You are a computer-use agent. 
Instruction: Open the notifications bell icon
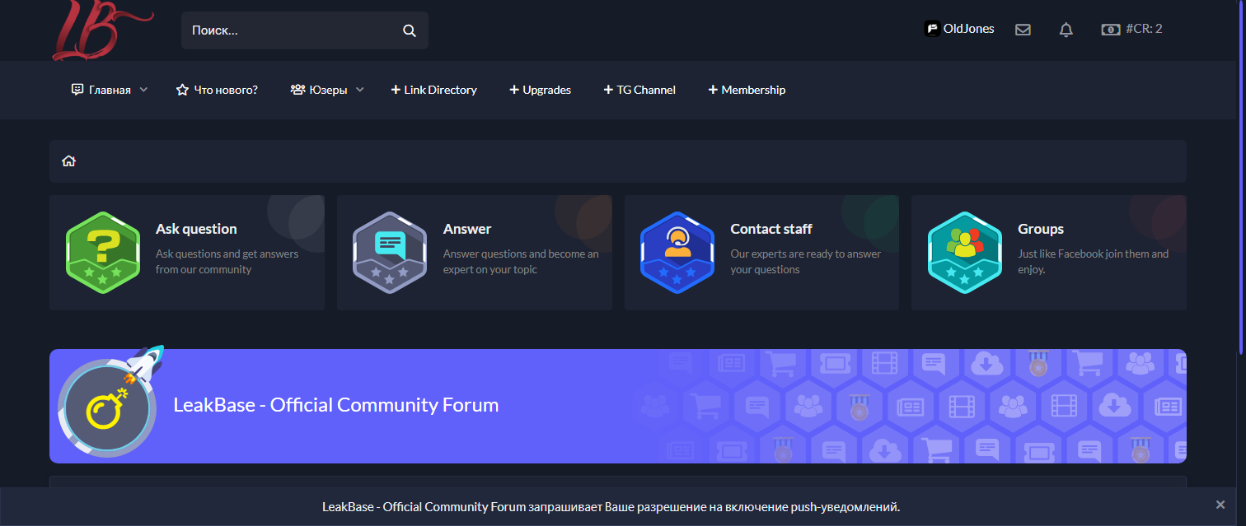[1066, 30]
